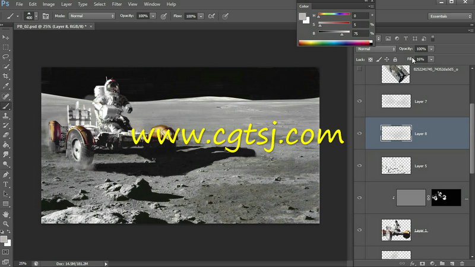Open the Edit menu
This screenshot has width=475, height=267.
point(33,4)
